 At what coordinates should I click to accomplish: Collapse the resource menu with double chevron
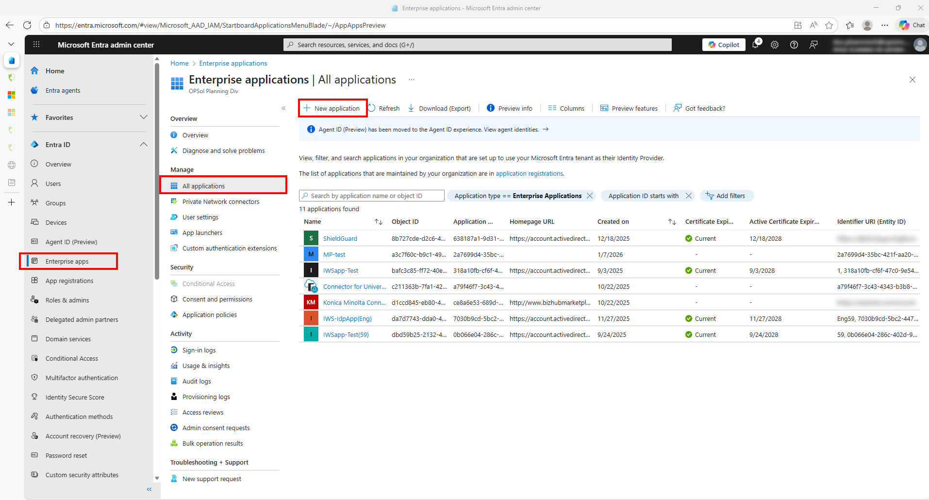[283, 108]
